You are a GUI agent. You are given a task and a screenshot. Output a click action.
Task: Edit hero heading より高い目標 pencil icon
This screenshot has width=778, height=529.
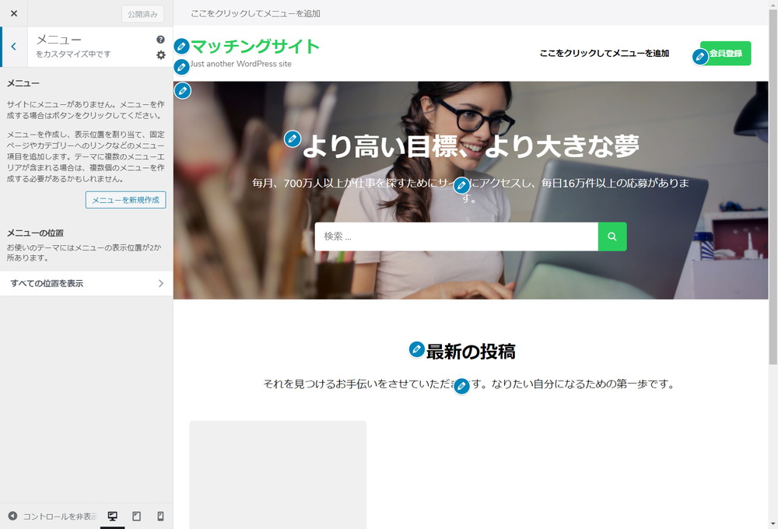point(293,139)
